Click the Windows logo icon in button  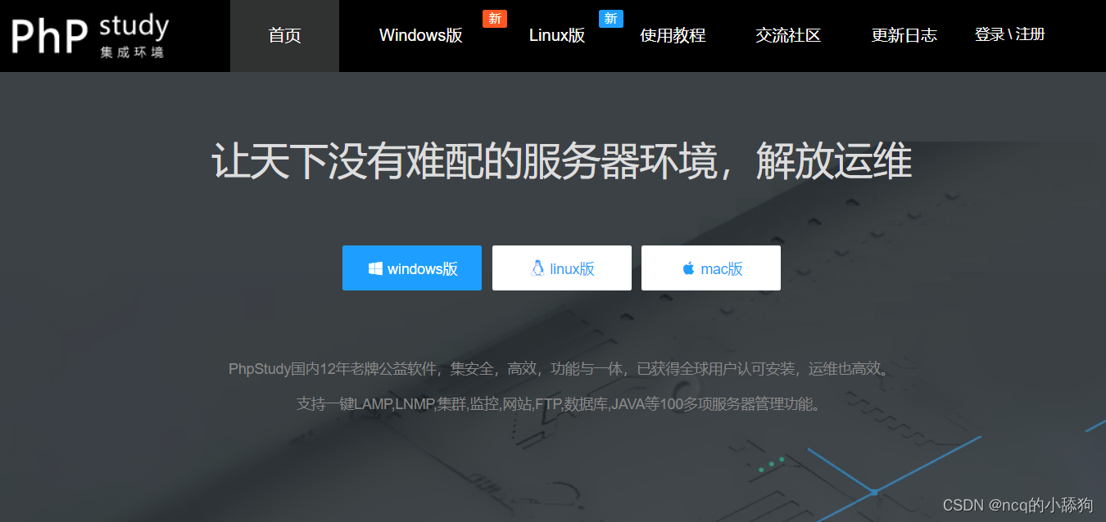coord(375,268)
